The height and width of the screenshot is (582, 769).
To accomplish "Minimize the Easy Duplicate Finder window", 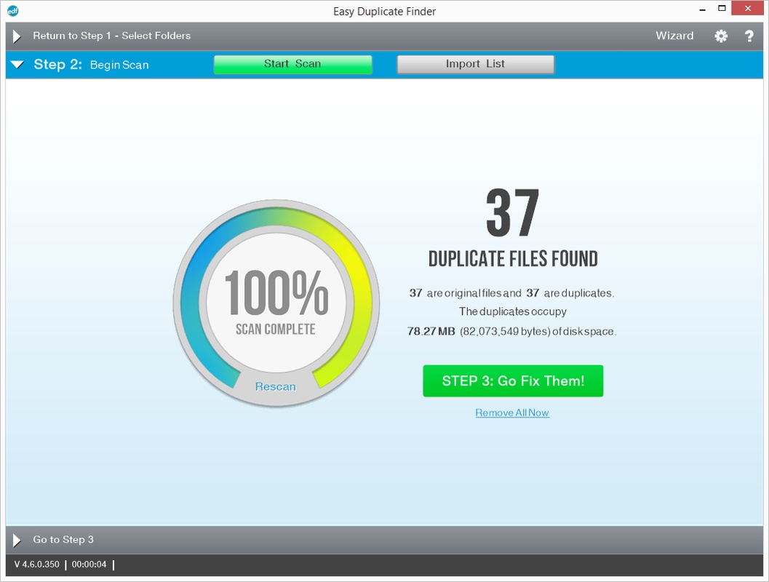I will pyautogui.click(x=702, y=9).
